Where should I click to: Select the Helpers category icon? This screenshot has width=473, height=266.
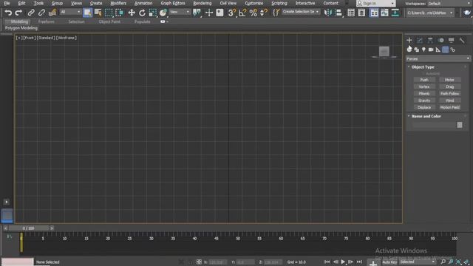tap(438, 50)
